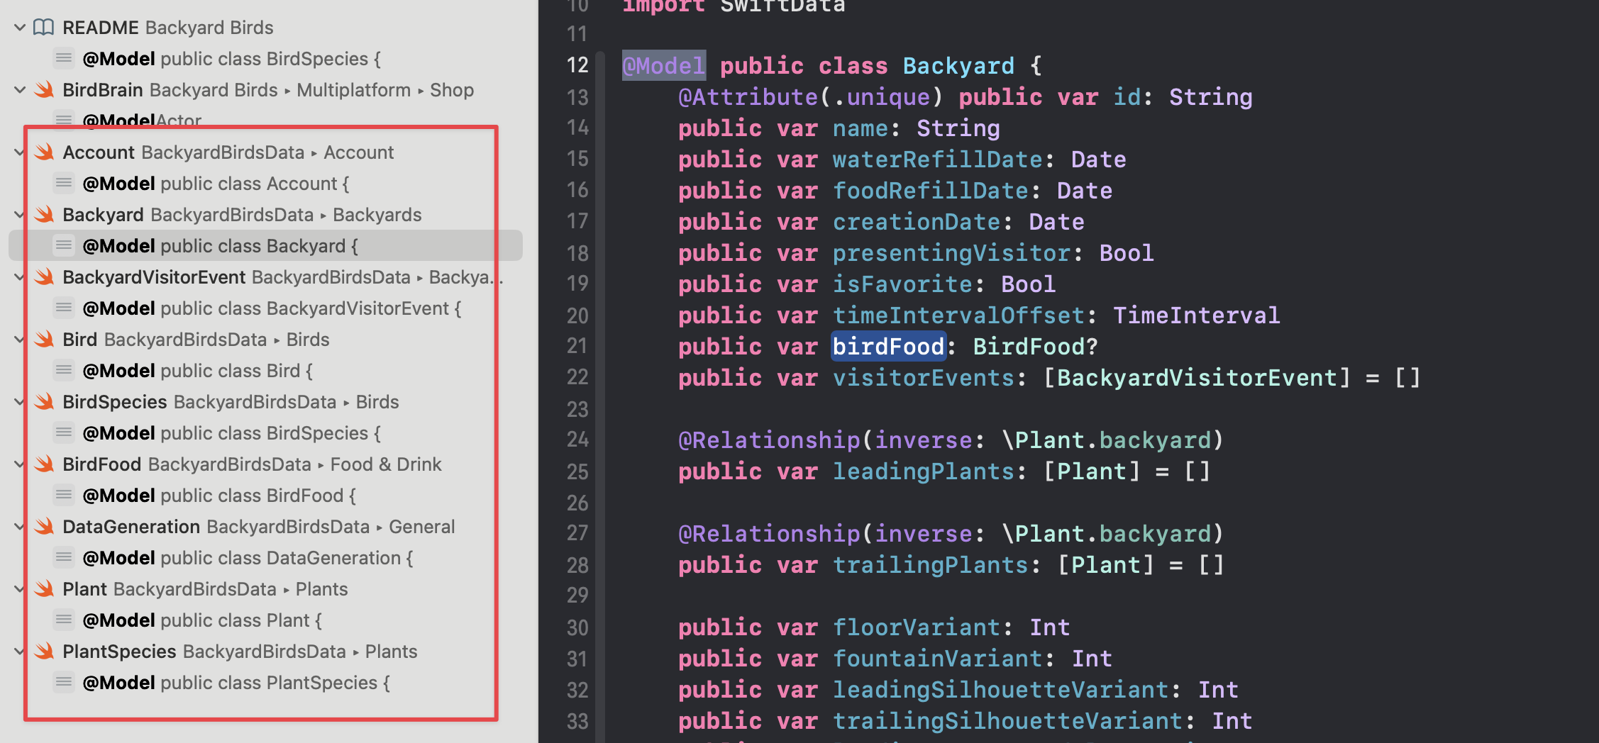This screenshot has height=743, width=1599.
Task: Click the README book icon
Action: pyautogui.click(x=44, y=28)
